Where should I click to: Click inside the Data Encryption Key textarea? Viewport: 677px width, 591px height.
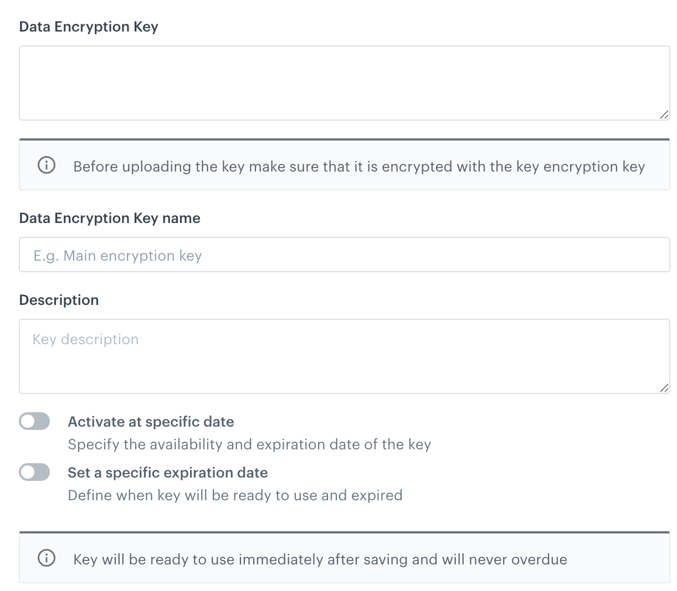(343, 83)
